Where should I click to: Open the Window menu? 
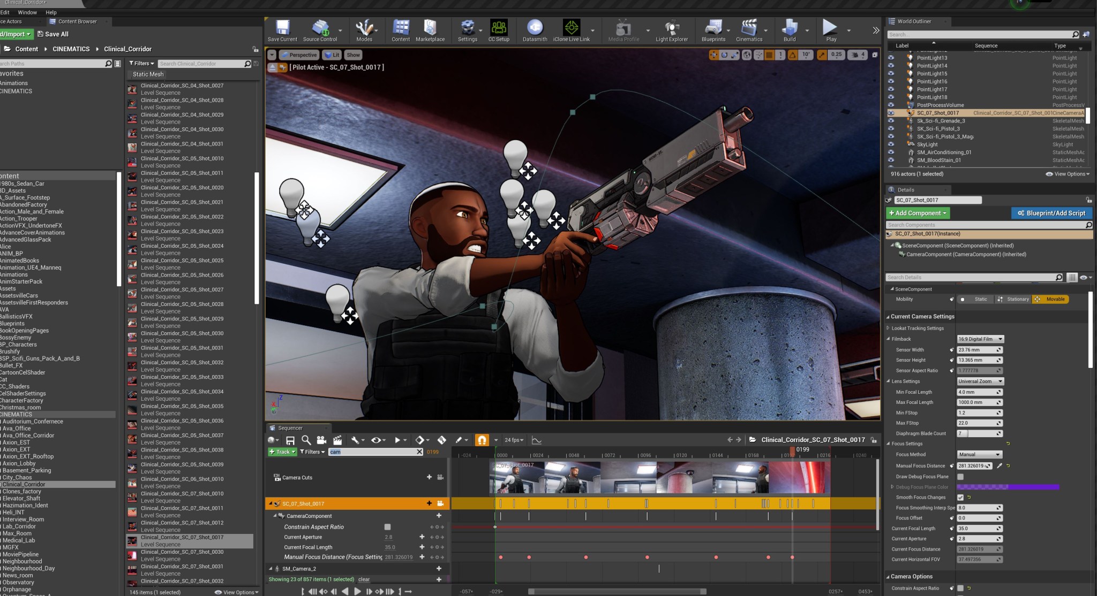coord(27,12)
